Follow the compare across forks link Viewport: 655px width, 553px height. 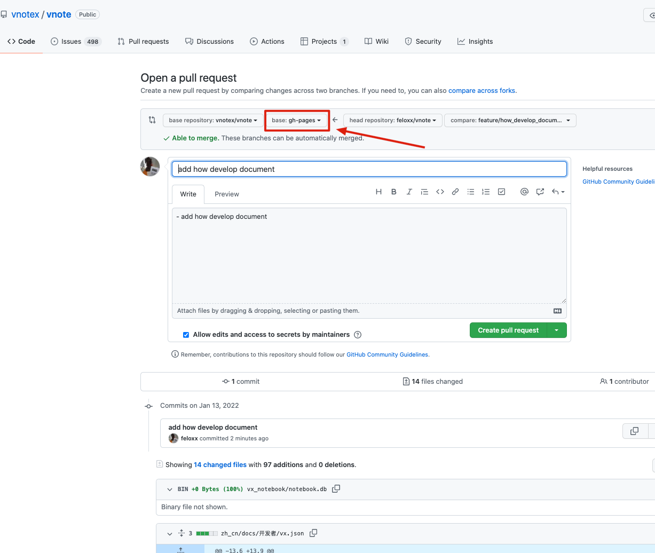tap(482, 91)
